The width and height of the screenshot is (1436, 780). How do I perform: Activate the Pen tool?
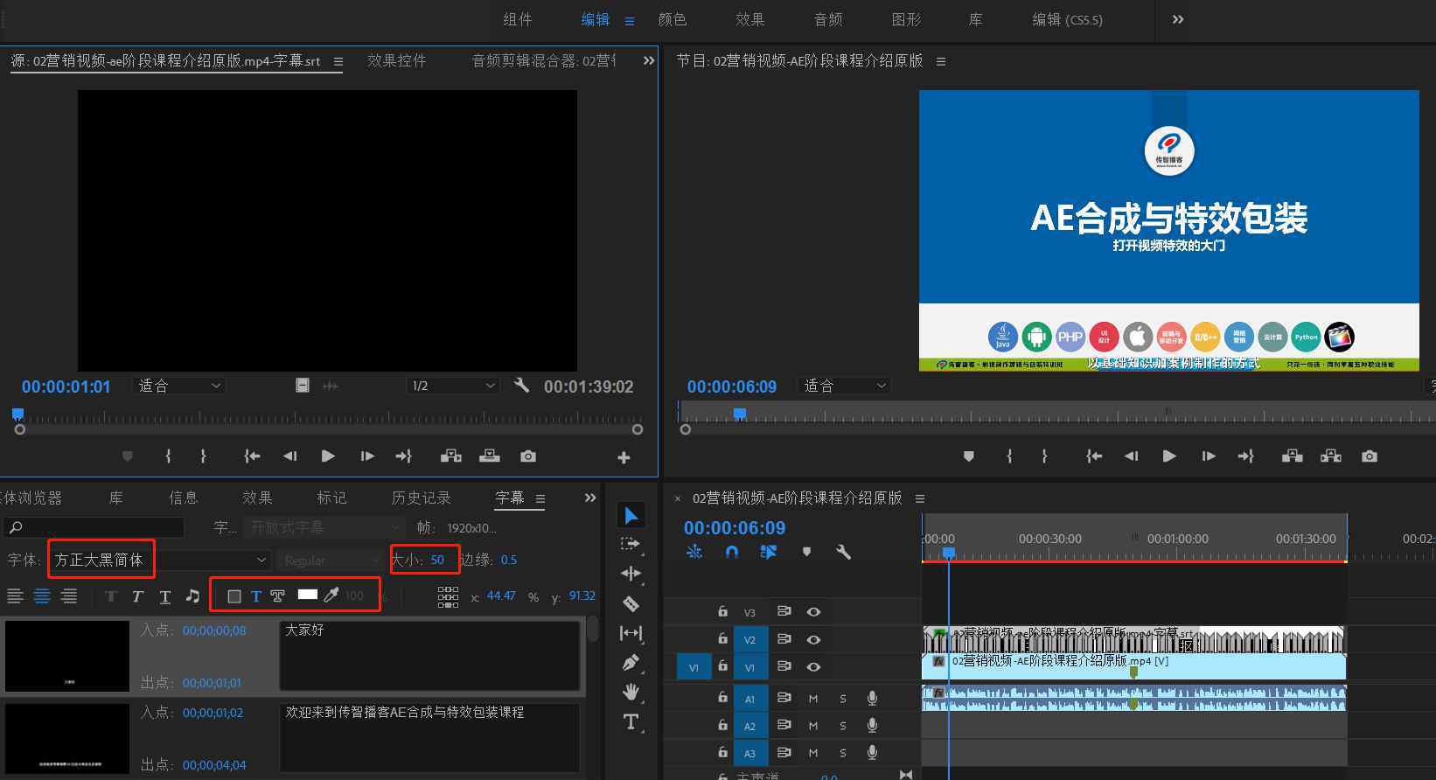click(x=631, y=663)
